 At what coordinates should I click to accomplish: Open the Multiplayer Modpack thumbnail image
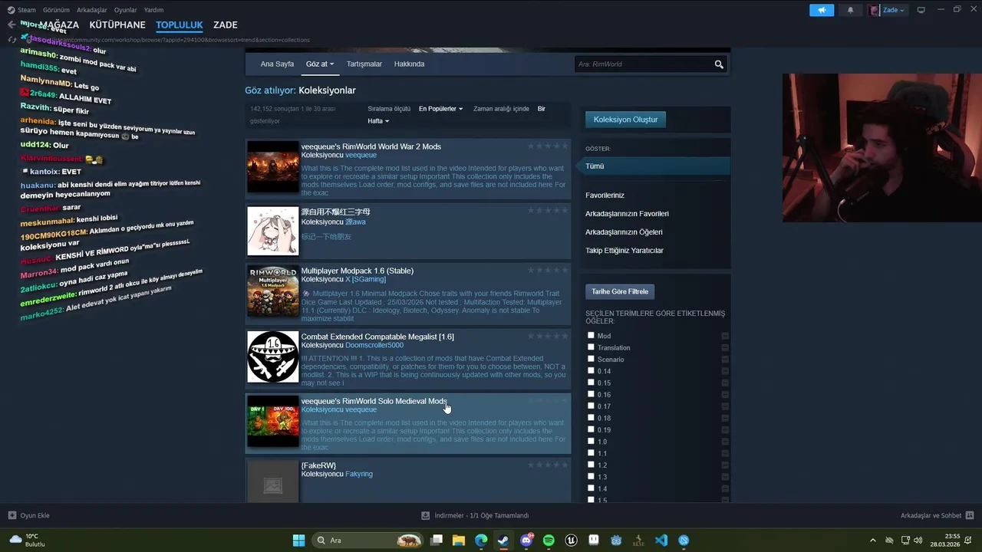(x=272, y=291)
